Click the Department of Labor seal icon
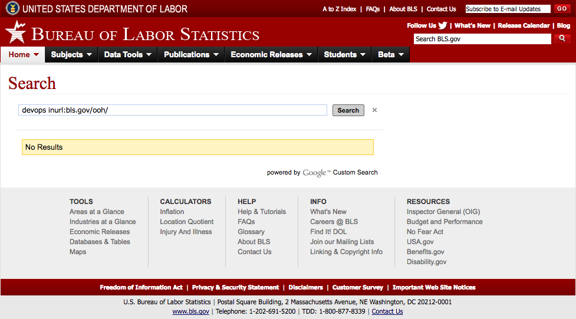Screen dimensions: 576x319 coord(12,8)
